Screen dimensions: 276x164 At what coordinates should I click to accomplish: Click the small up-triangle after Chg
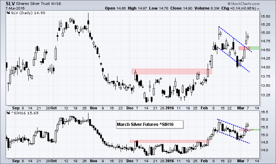(x=258, y=8)
